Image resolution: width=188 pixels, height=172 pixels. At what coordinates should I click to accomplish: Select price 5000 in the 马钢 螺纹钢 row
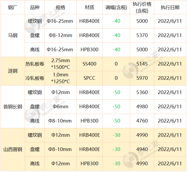pos(142,21)
